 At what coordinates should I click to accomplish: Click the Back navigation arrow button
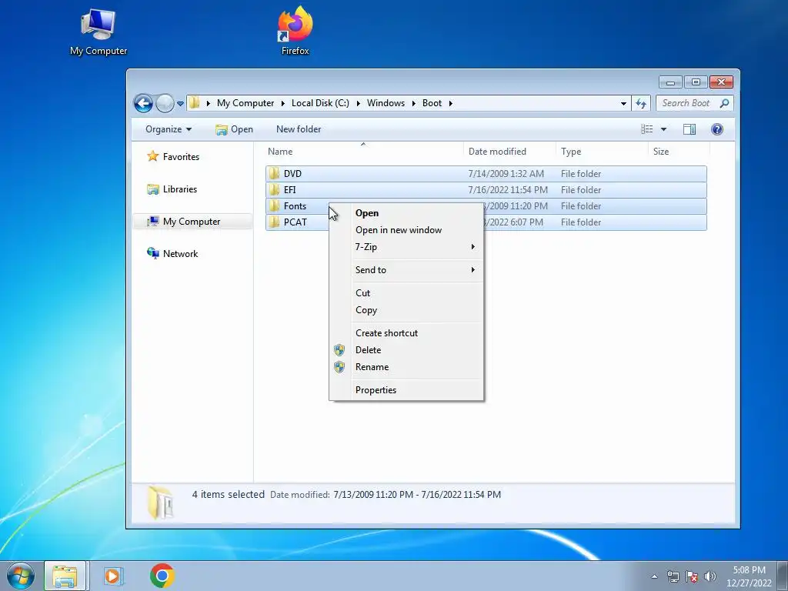(x=143, y=104)
